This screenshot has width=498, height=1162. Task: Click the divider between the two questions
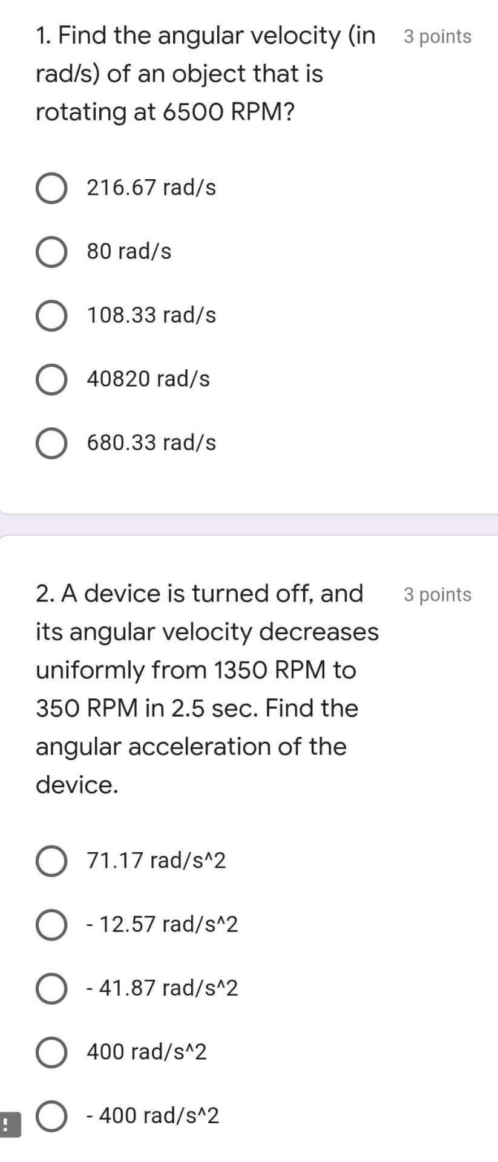tap(249, 524)
